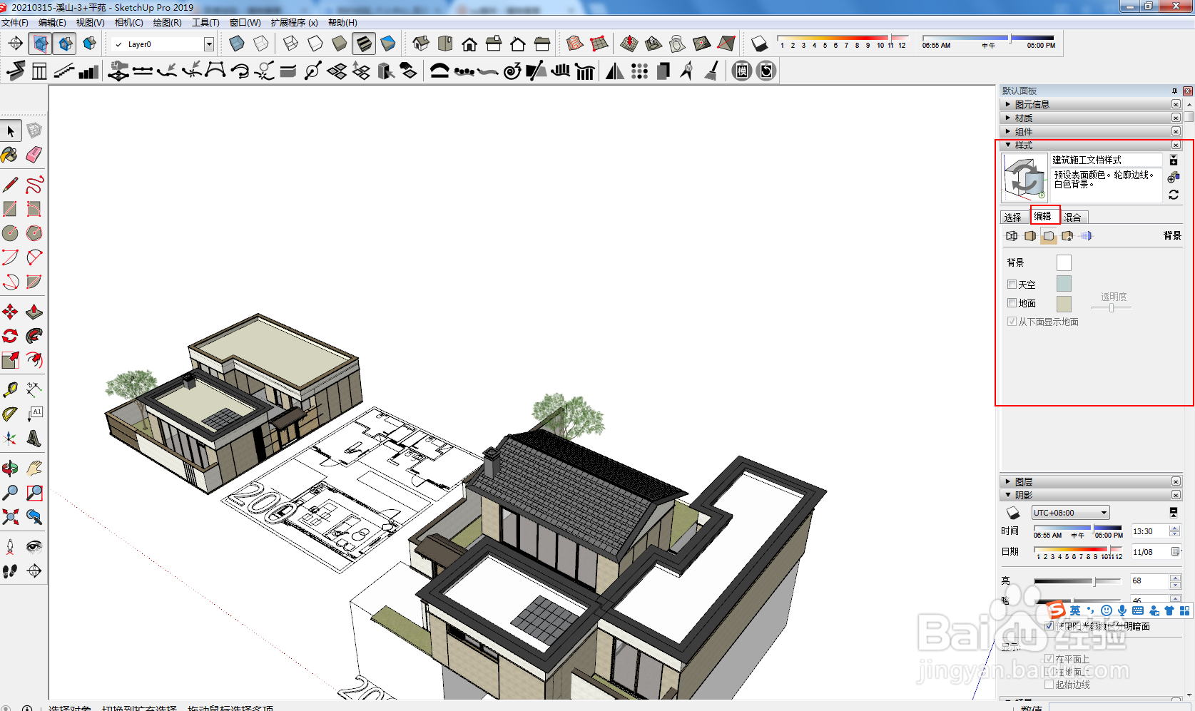
Task: Pick the Offset tool
Action: click(34, 360)
